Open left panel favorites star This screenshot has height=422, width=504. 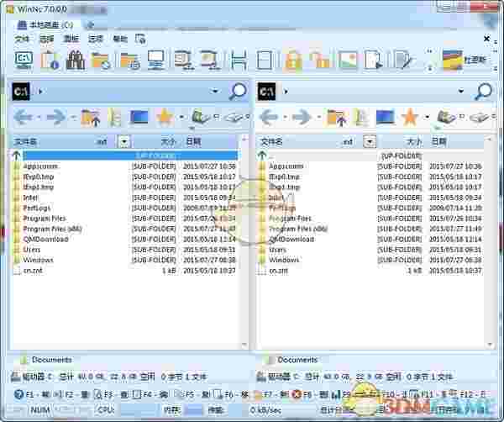tap(165, 117)
